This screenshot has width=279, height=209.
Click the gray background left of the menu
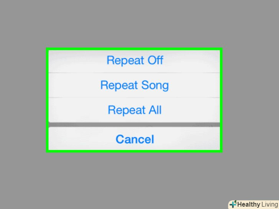[23, 100]
